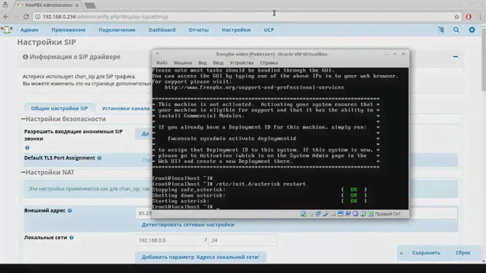This screenshot has width=486, height=273.
Task: Click the language selector icon in the navbar
Action: click(x=441, y=30)
